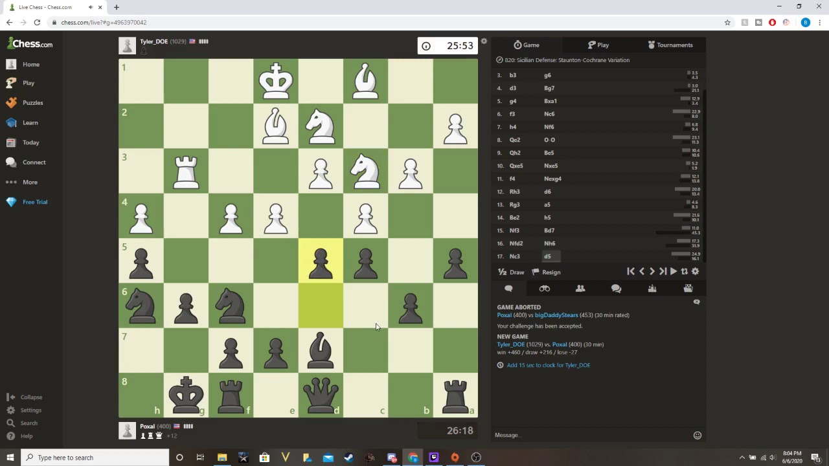Switch to the Game tab
This screenshot has width=829, height=466.
527,45
